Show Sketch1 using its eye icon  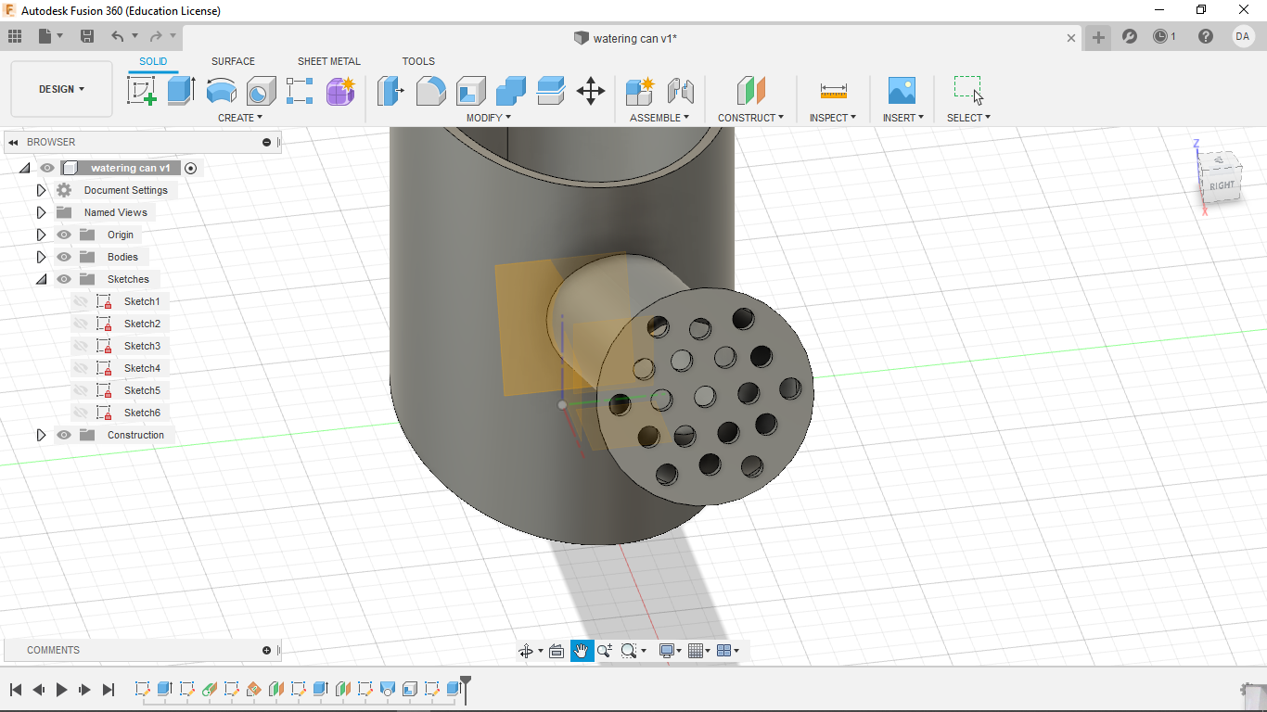click(x=81, y=301)
